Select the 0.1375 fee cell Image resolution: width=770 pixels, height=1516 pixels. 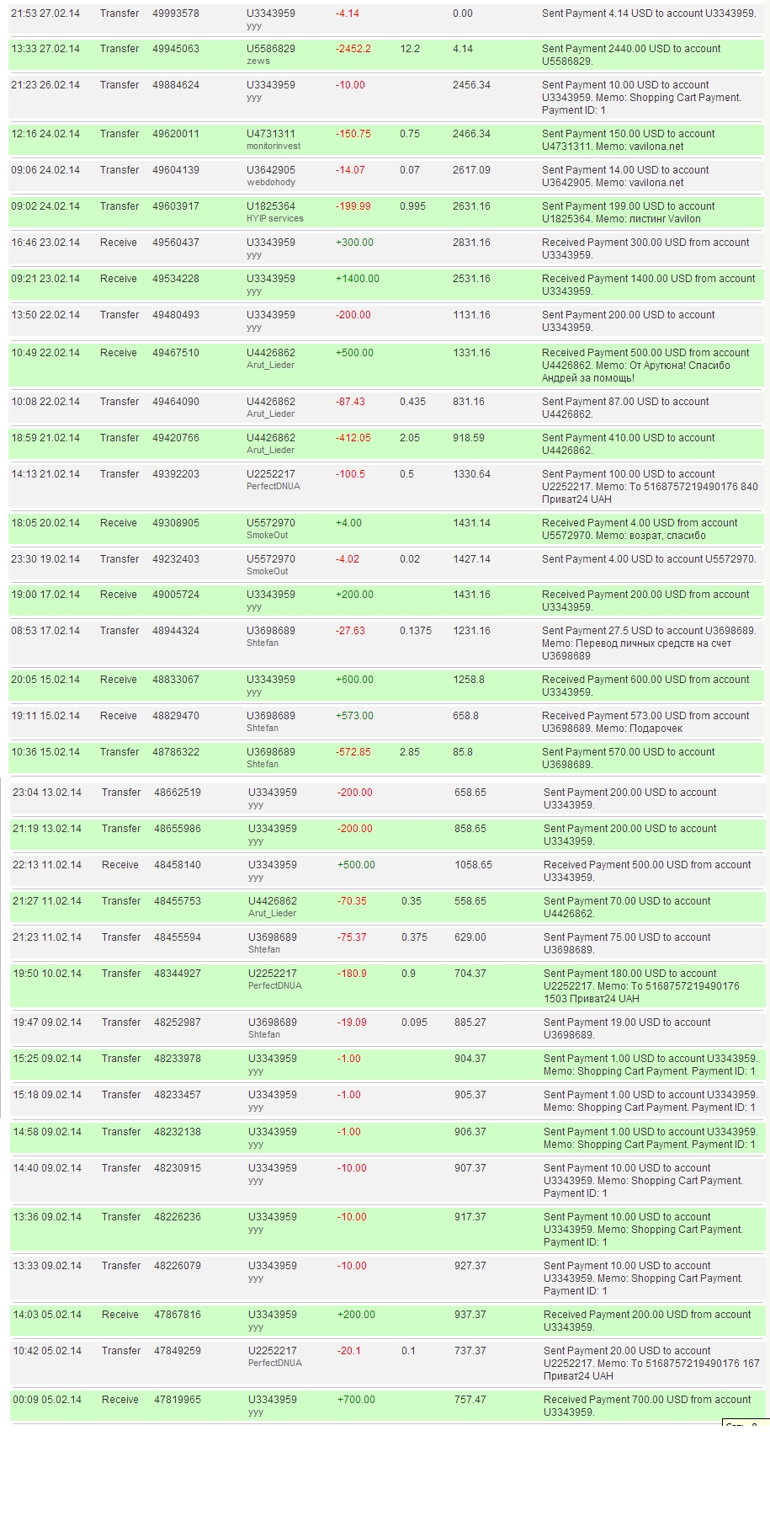(x=416, y=631)
